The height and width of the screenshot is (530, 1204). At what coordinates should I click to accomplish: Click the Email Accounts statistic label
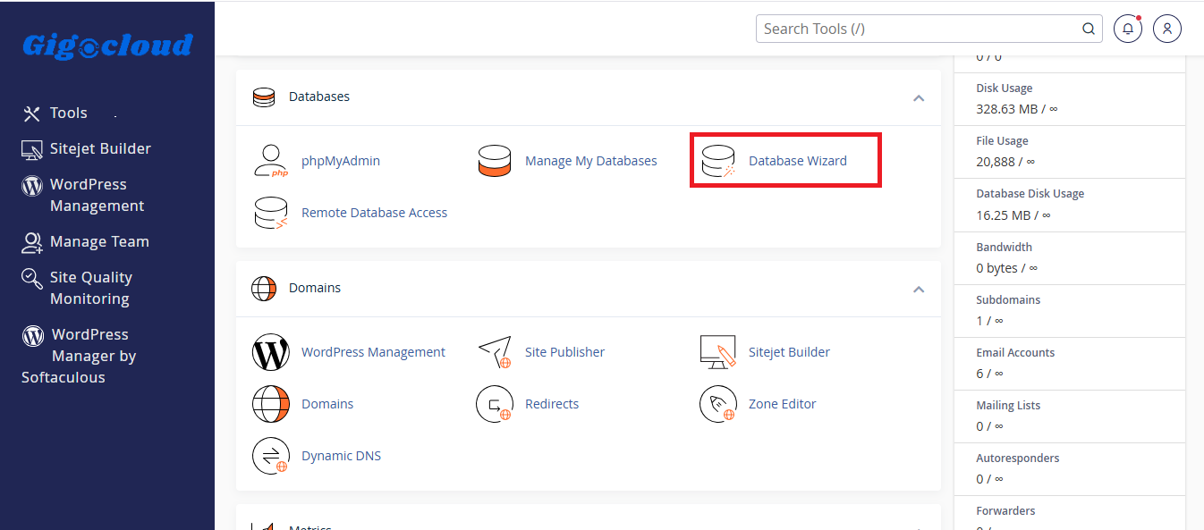coord(1015,353)
